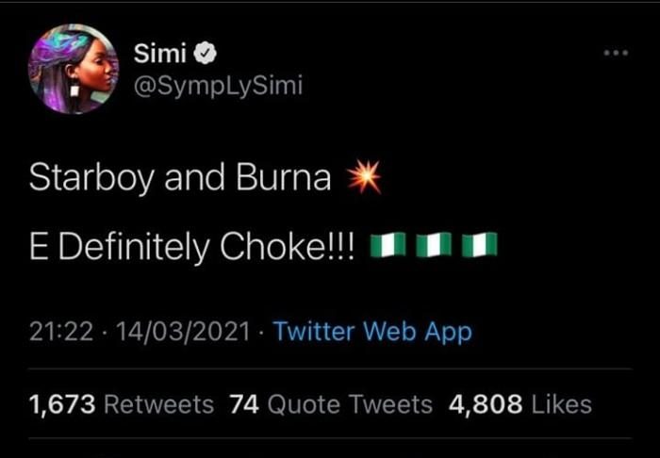Screen dimensions: 660x458
Task: Click the 21:22 timestamp
Action: [x=59, y=331]
